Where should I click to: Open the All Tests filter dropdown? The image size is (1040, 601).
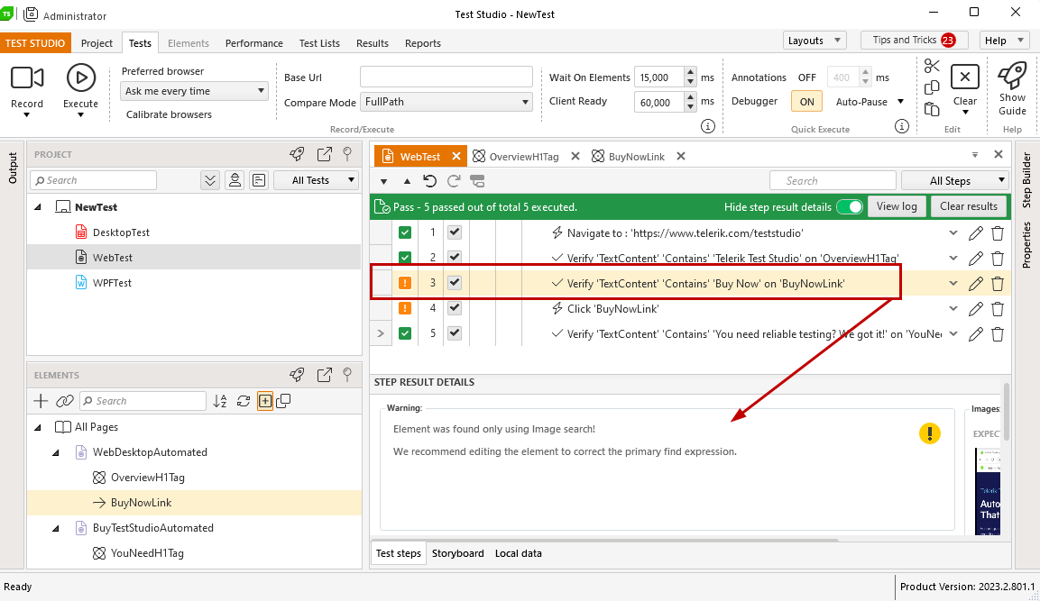pos(317,180)
